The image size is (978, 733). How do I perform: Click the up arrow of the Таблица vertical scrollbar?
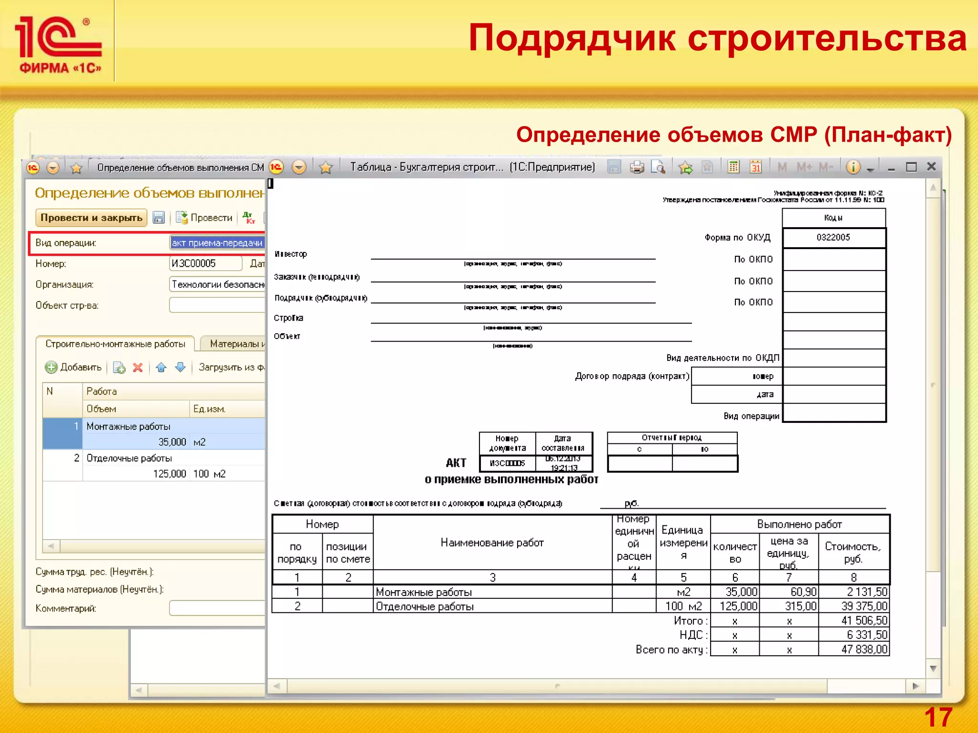pos(933,188)
